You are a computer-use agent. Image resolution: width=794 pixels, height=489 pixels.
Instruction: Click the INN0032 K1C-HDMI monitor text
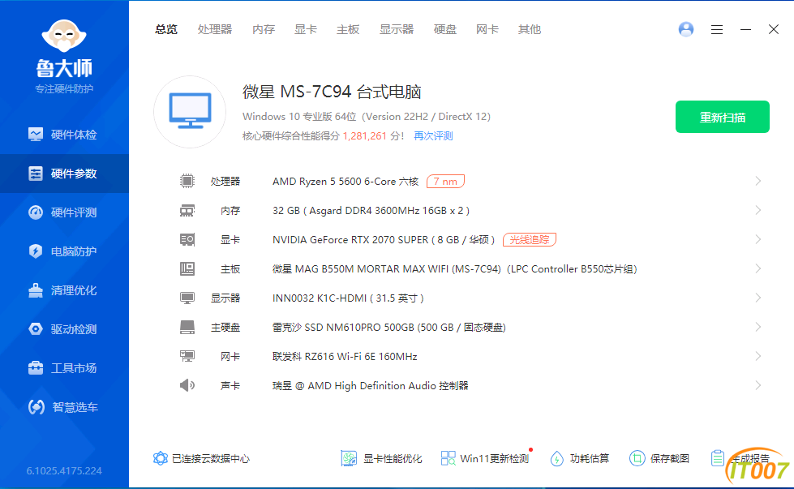coord(349,298)
